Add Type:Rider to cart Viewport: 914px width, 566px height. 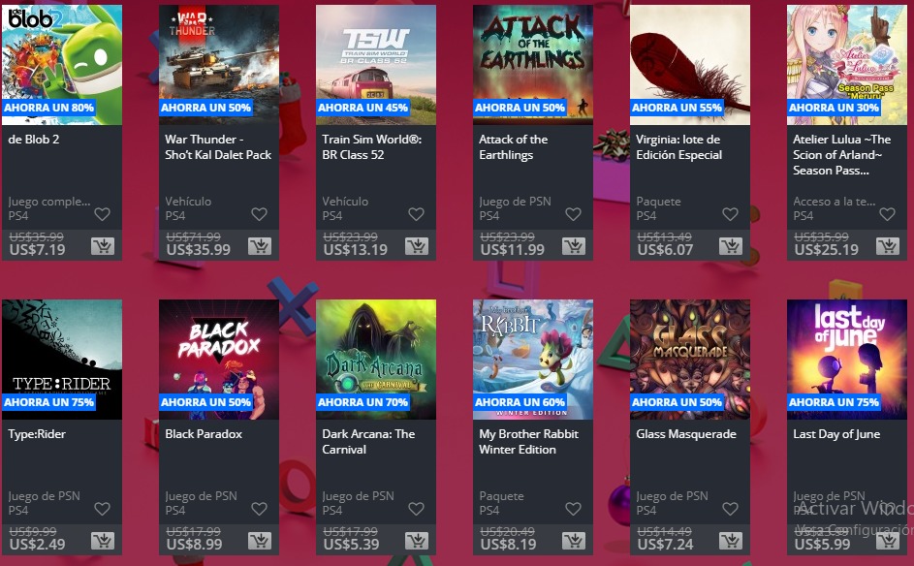coord(103,542)
